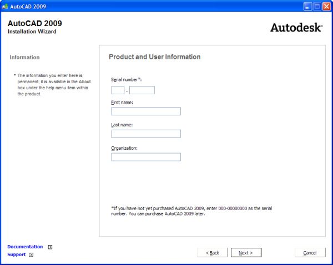Screen dimensions: 333x265
Task: Click the 'Information' sidebar heading
Action: (x=24, y=57)
